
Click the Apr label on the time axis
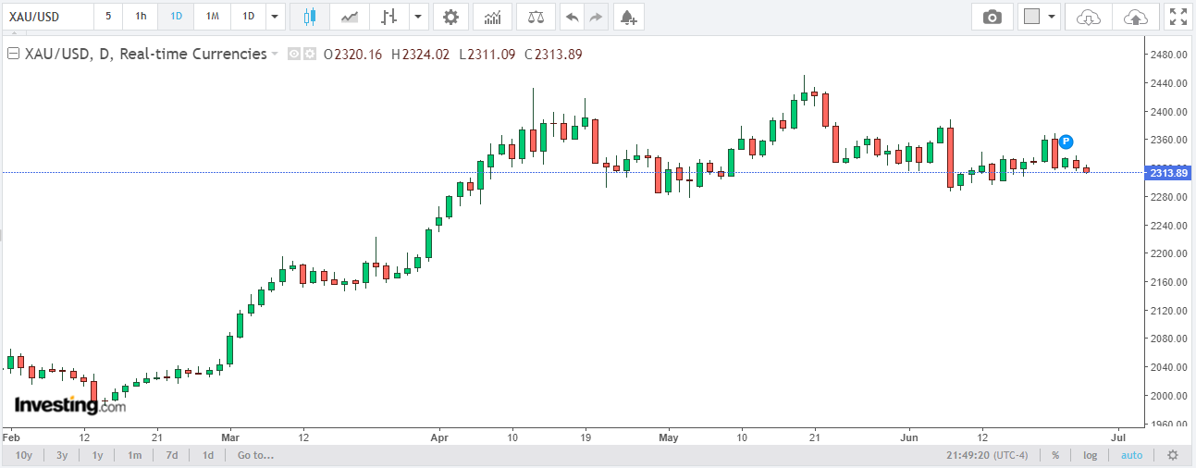click(439, 436)
